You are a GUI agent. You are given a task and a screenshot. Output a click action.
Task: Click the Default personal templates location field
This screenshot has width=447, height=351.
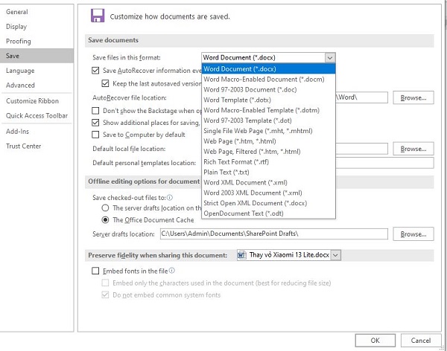(385, 163)
